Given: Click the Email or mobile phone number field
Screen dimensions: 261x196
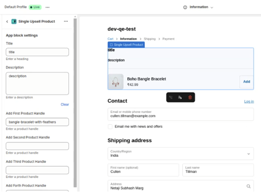Looking at the screenshot, I should 181,114.
